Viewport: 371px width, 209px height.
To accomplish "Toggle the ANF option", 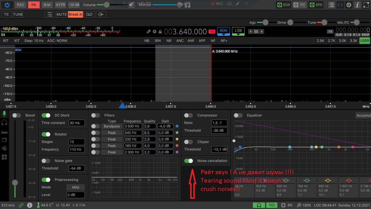I will (x=191, y=41).
